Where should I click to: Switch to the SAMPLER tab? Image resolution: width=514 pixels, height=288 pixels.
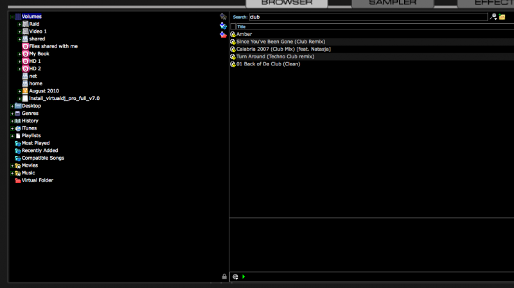pyautogui.click(x=393, y=3)
